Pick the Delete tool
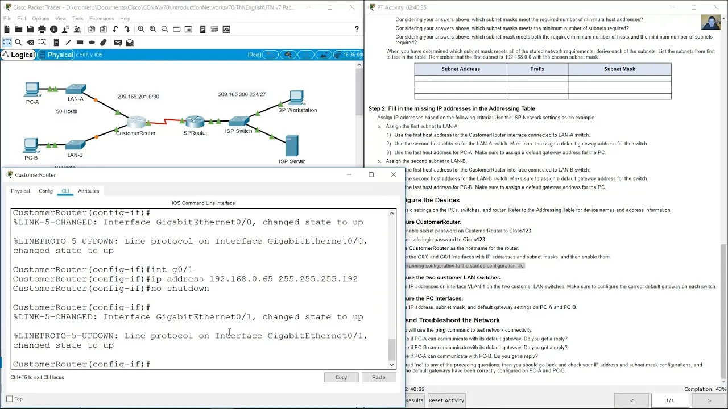This screenshot has width=728, height=409. (x=30, y=42)
